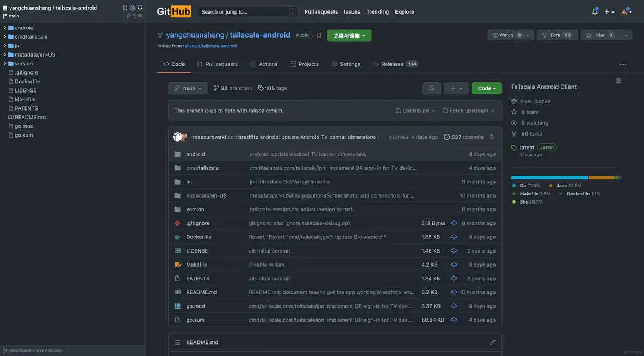
Task: View the 23 branches link
Action: 233,88
